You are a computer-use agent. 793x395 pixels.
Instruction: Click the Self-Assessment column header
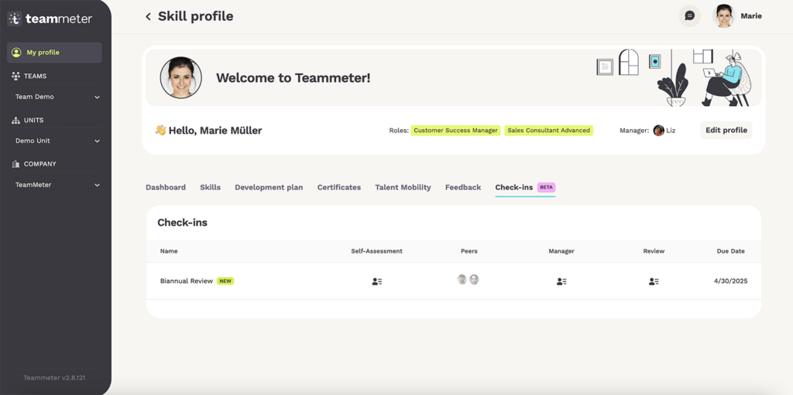click(377, 251)
